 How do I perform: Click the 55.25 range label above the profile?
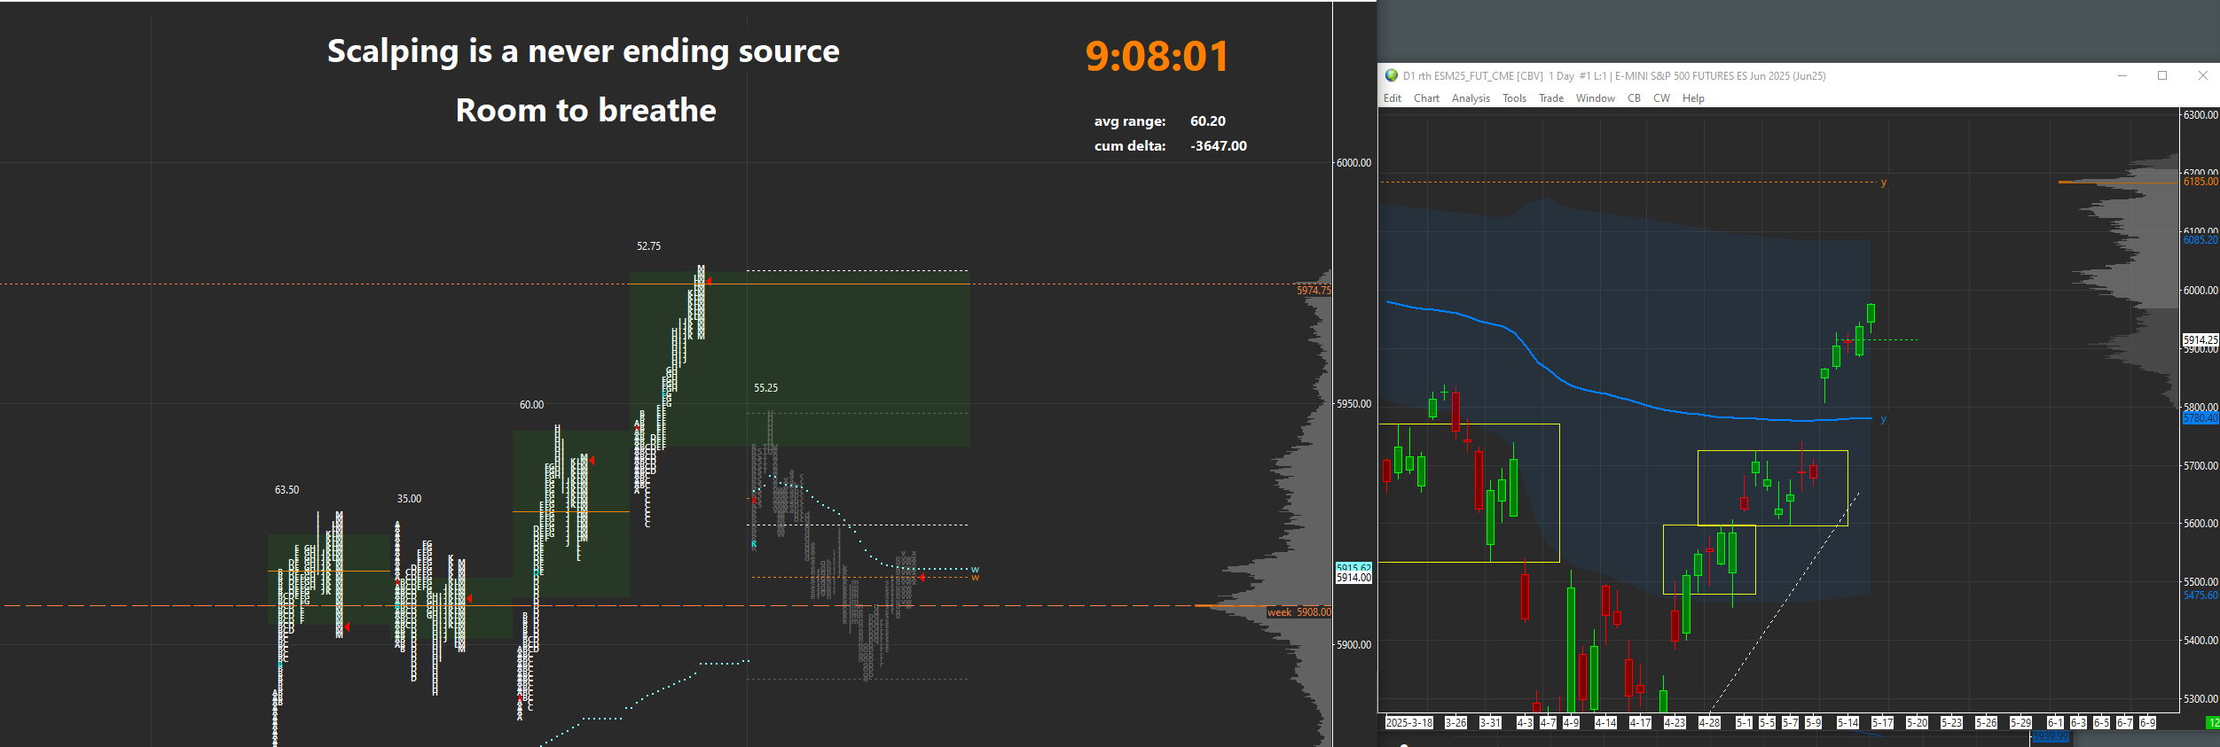765,388
